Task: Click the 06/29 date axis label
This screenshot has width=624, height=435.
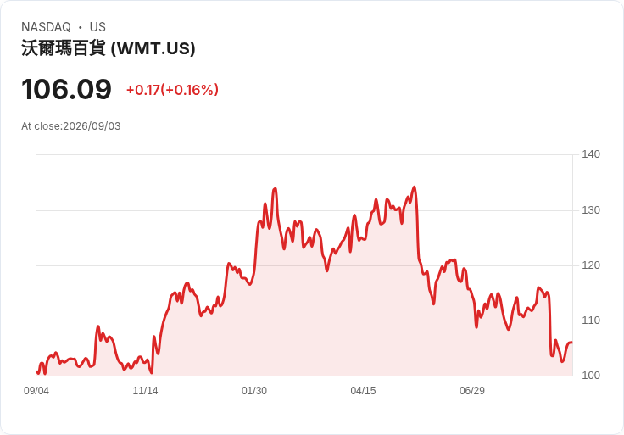Action: [x=472, y=390]
